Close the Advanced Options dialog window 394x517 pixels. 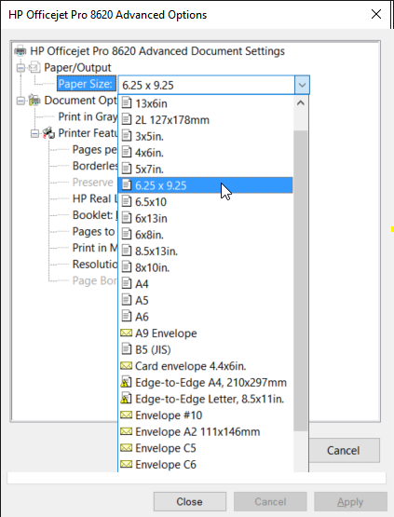[x=376, y=15]
